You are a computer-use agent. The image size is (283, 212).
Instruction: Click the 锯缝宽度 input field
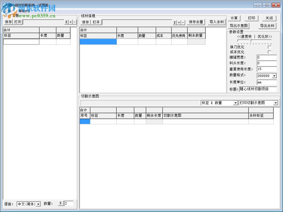(x=267, y=57)
